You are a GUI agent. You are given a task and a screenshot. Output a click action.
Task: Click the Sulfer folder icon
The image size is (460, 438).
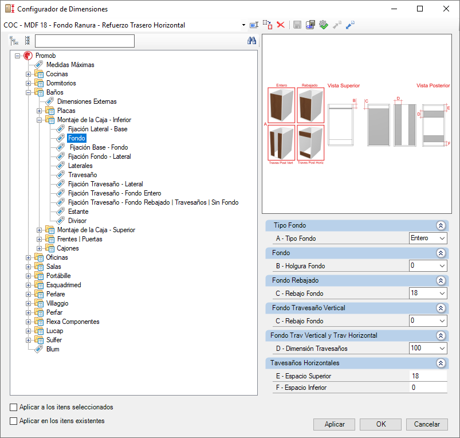(x=39, y=340)
